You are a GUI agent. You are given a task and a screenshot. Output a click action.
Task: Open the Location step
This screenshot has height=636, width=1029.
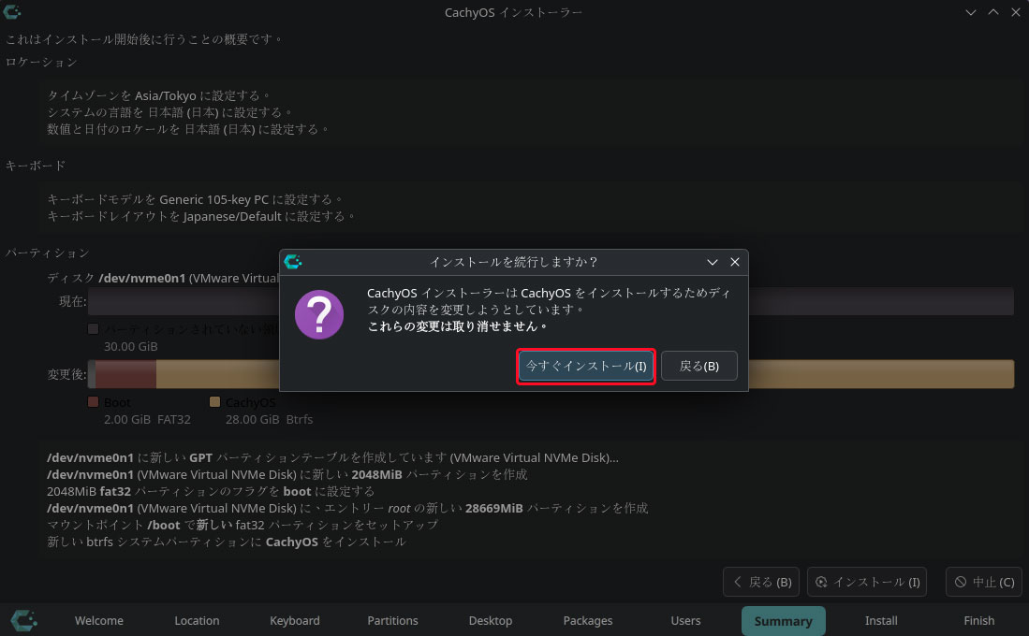click(x=197, y=621)
